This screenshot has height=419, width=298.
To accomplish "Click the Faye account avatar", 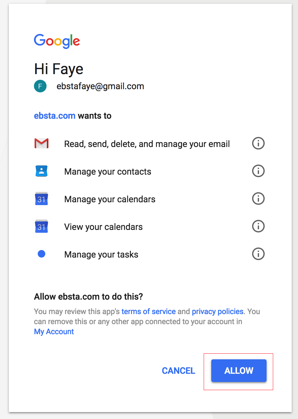I will click(40, 86).
